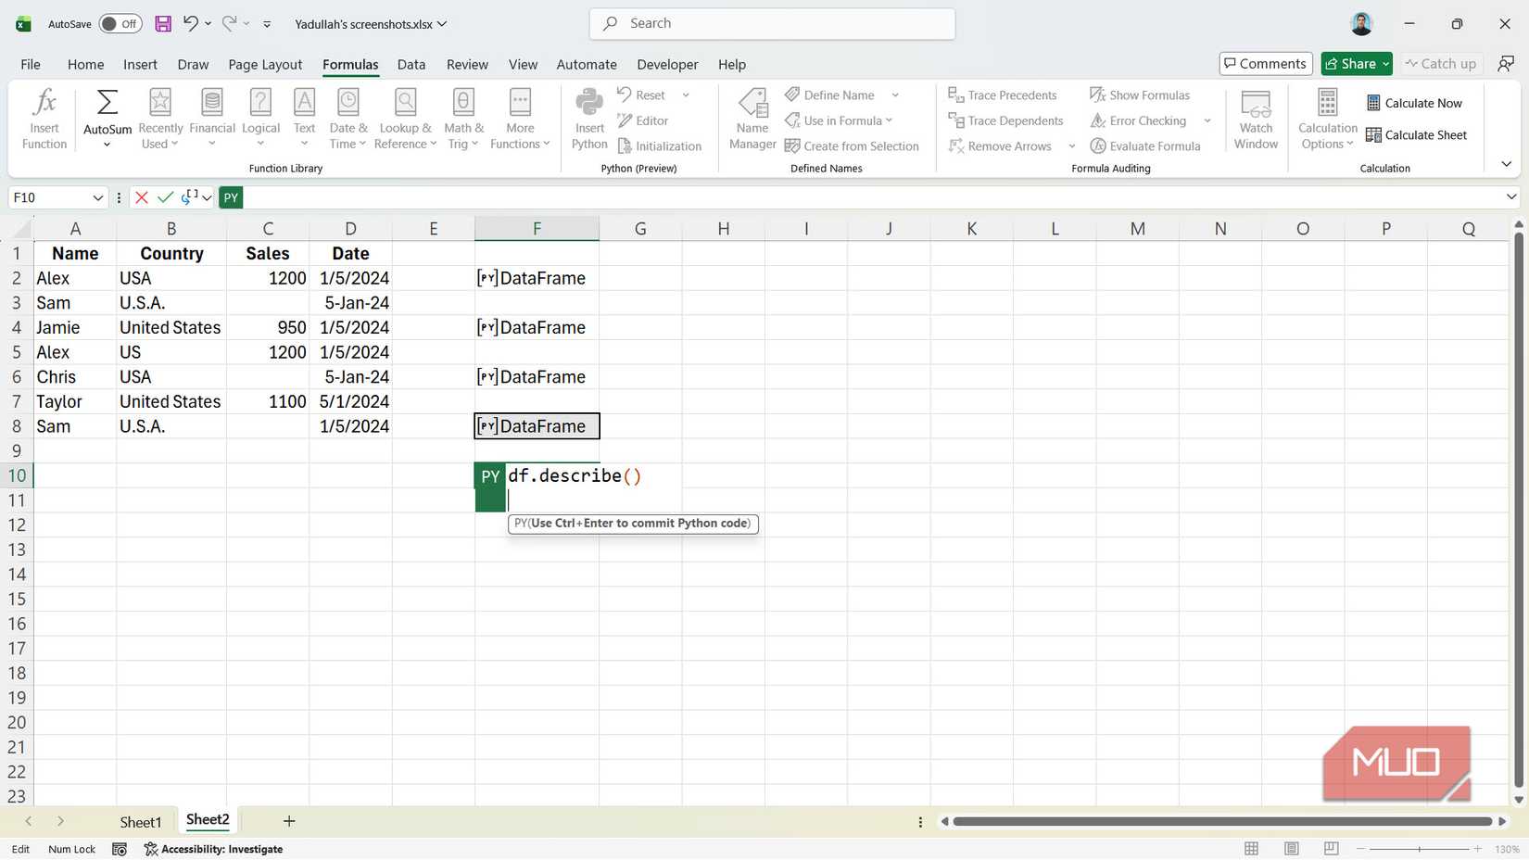Viewport: 1529px width, 860px height.
Task: Switch to the Developer tab
Action: pyautogui.click(x=667, y=64)
